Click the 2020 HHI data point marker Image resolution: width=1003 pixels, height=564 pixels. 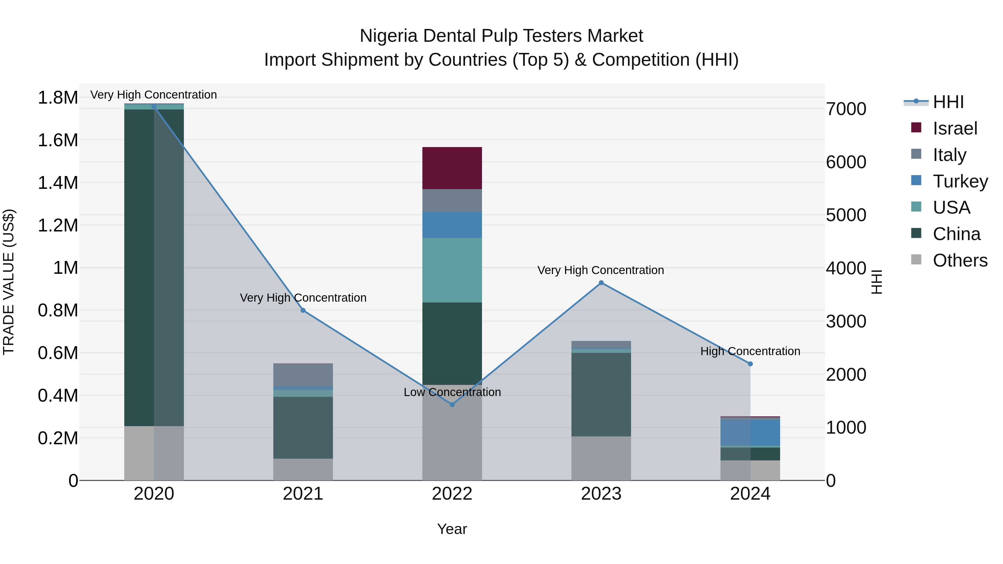[x=154, y=107]
